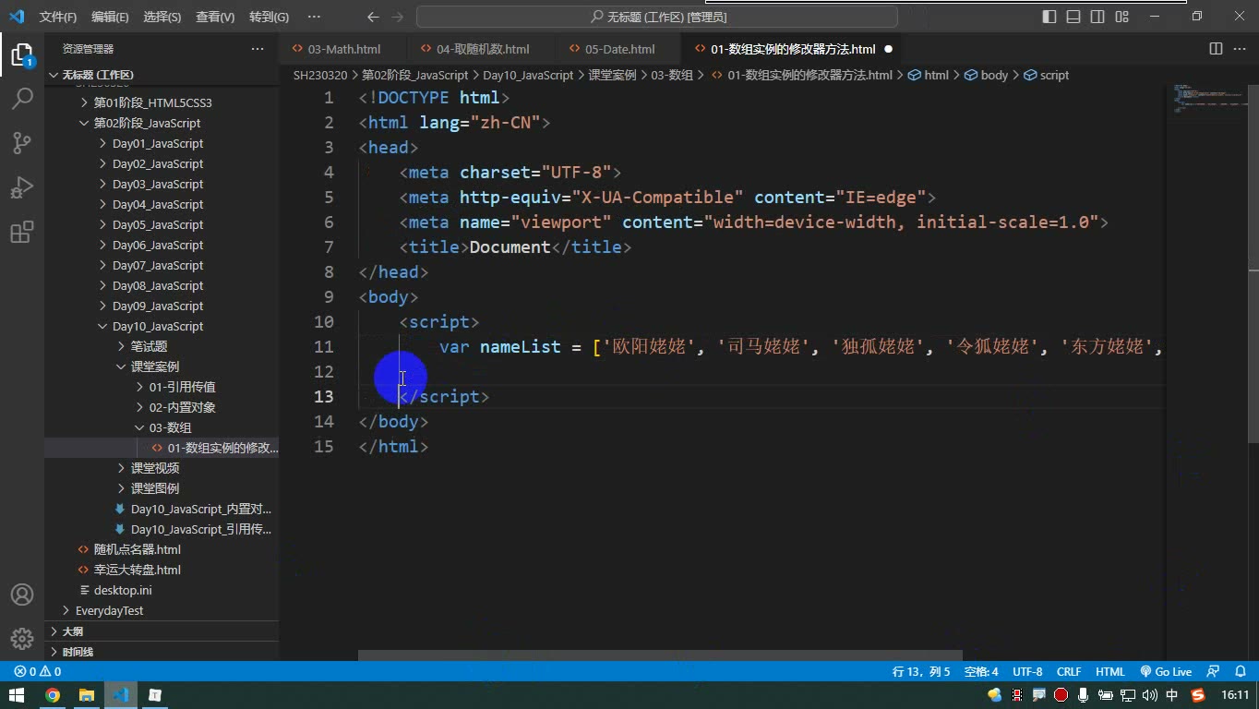
Task: Open the Explorer panel's more actions menu
Action: [x=258, y=49]
